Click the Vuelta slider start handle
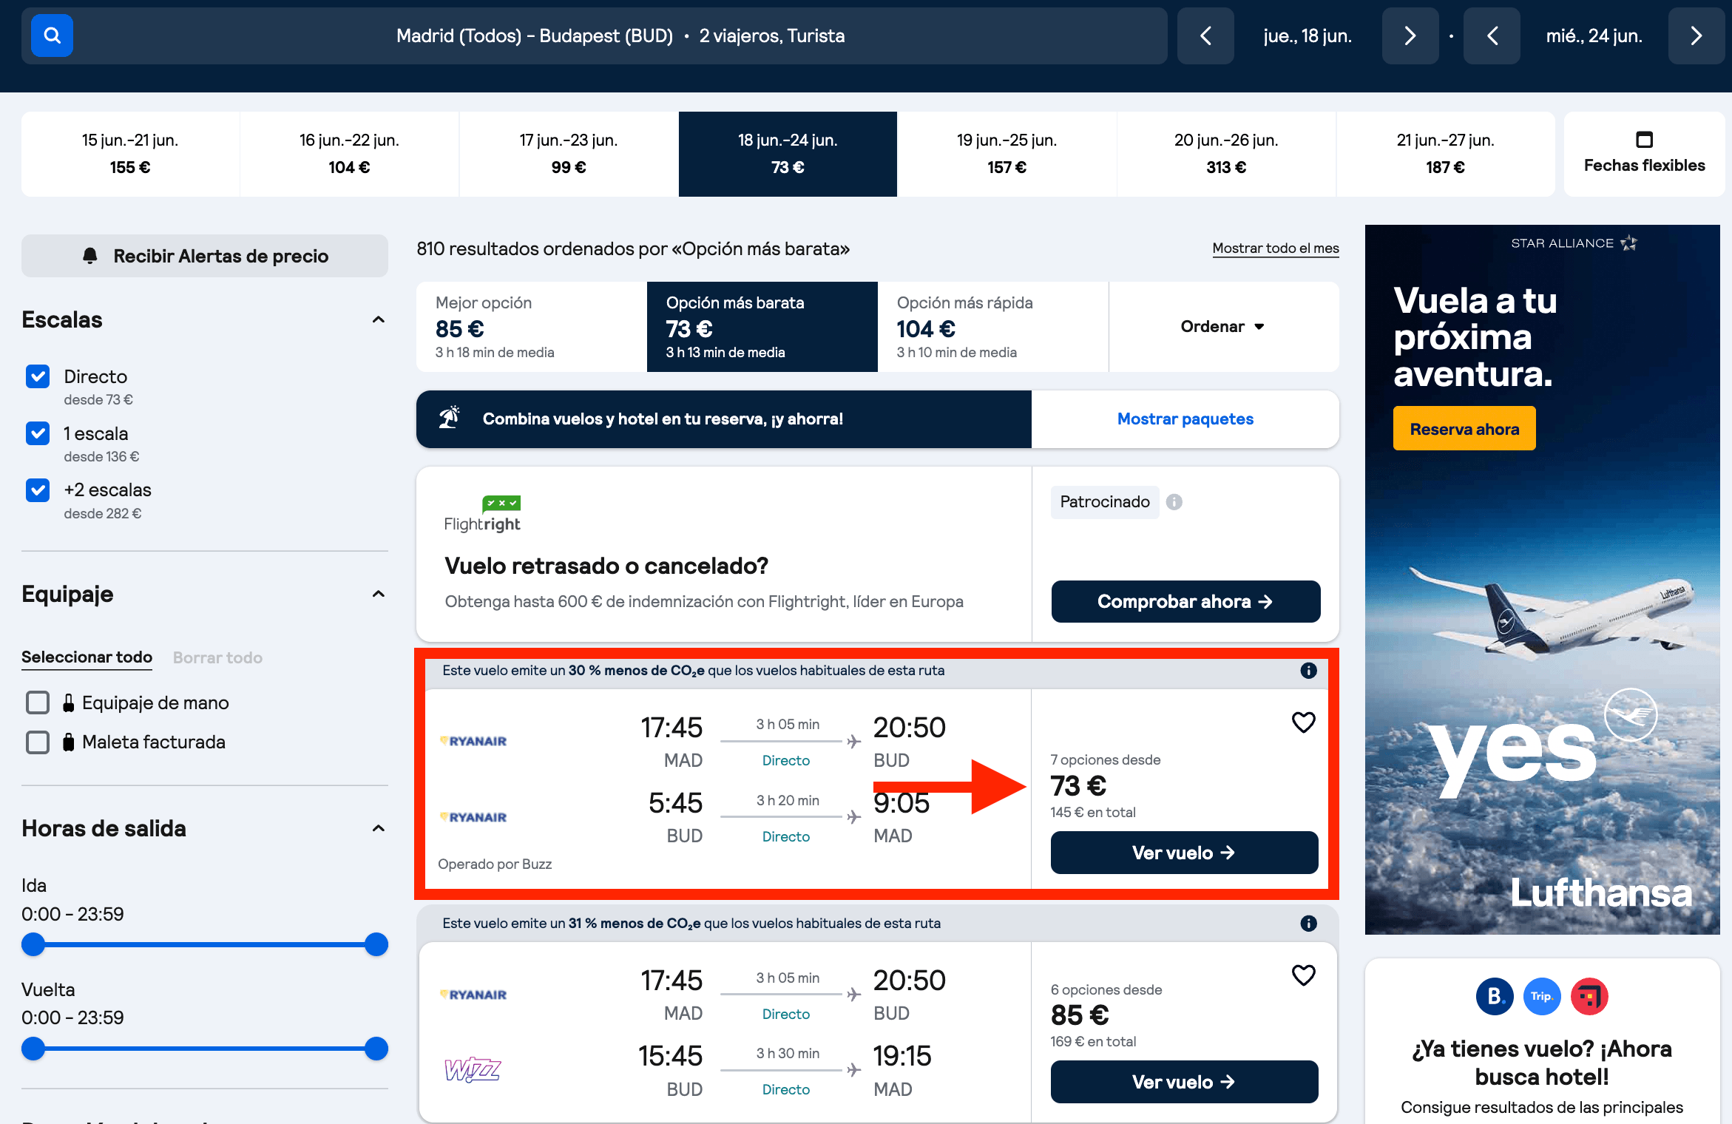Screen dimensions: 1732x1124 click(33, 1049)
